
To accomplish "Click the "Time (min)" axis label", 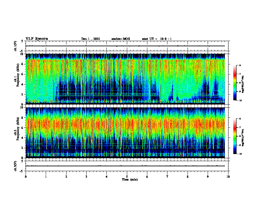I will [130, 180].
